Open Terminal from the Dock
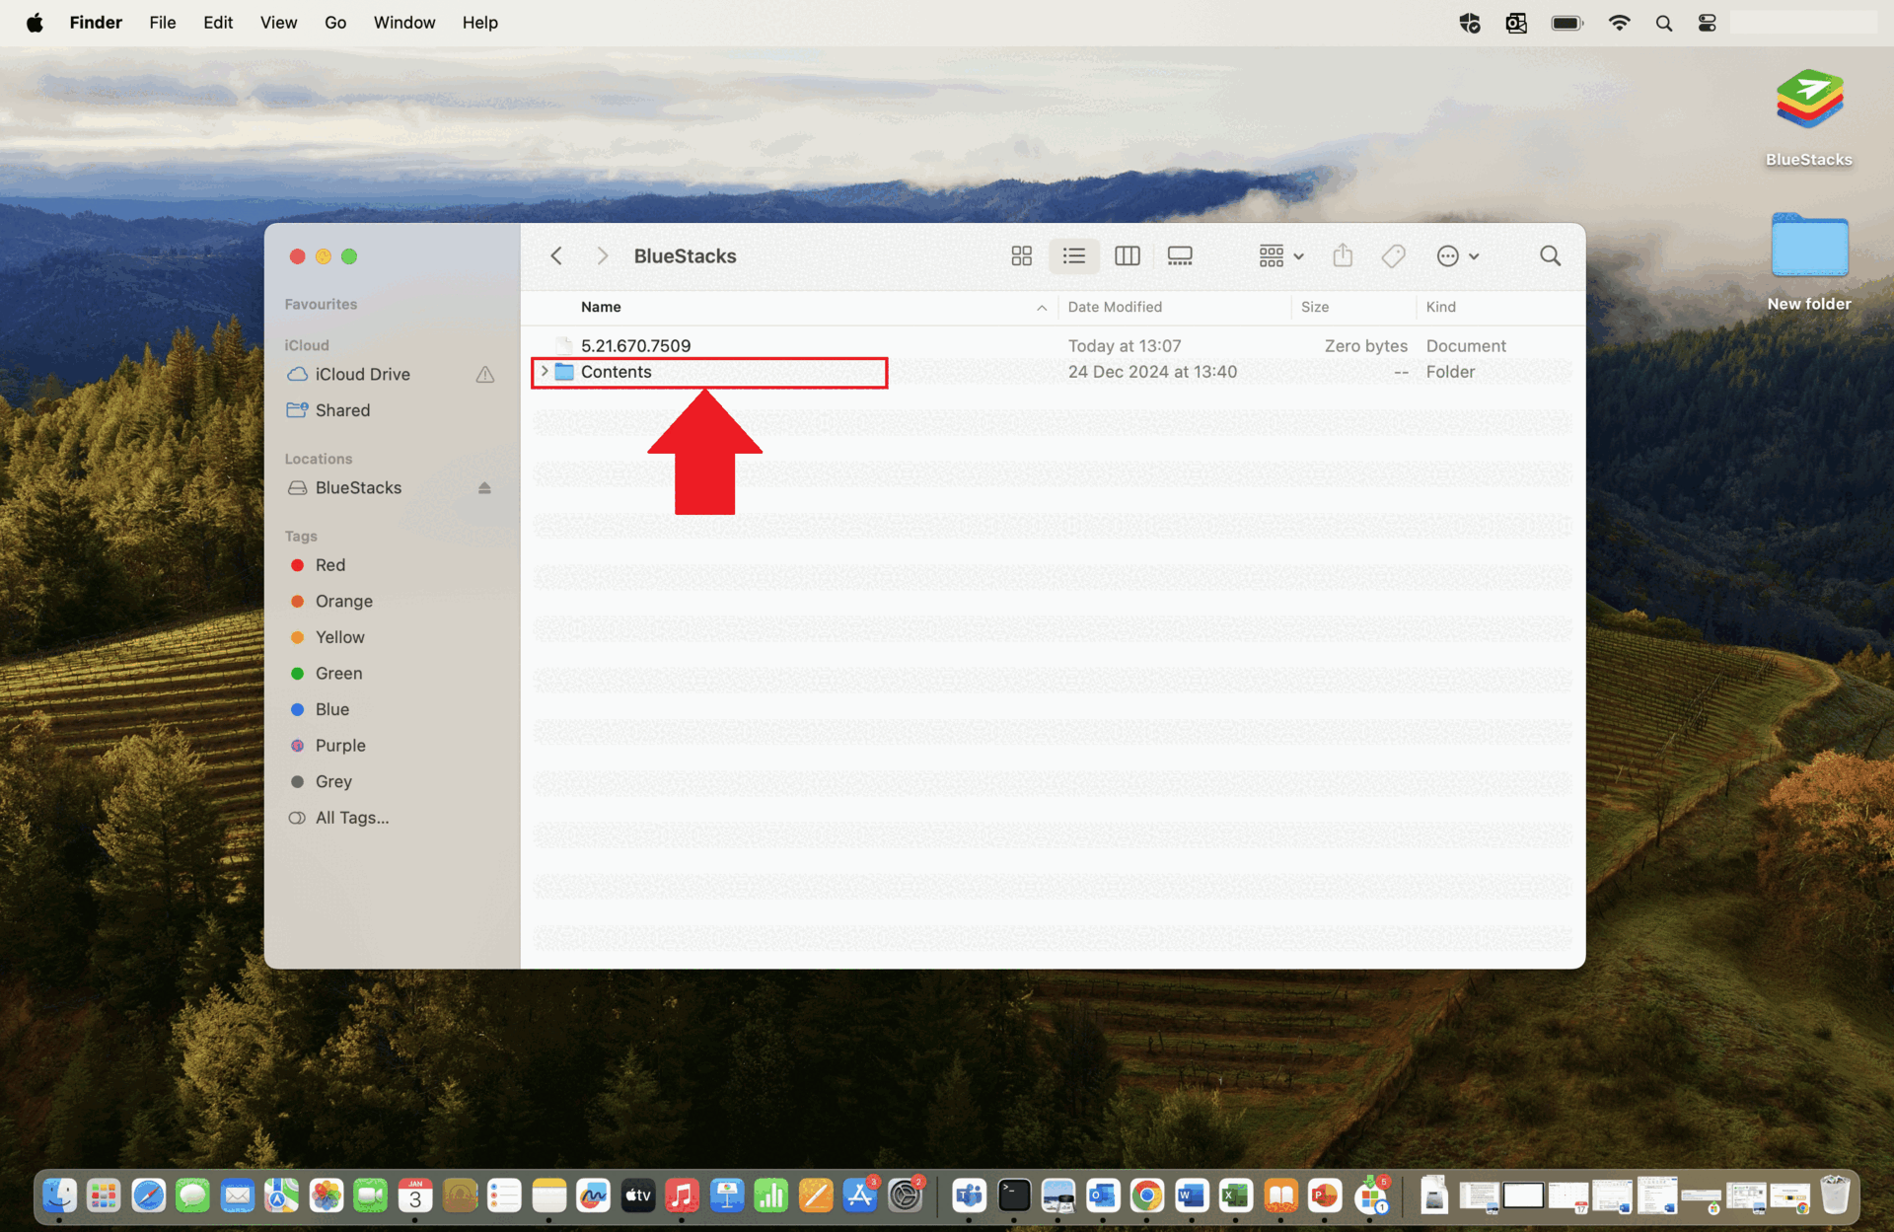 point(1013,1196)
